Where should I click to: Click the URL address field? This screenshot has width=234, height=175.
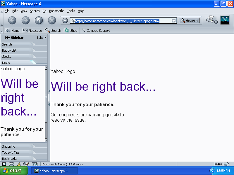tap(123, 21)
